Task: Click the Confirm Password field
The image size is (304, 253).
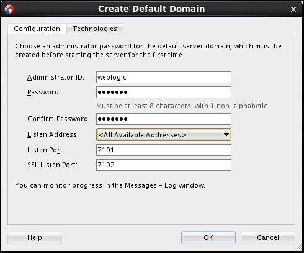Action: coord(164,119)
